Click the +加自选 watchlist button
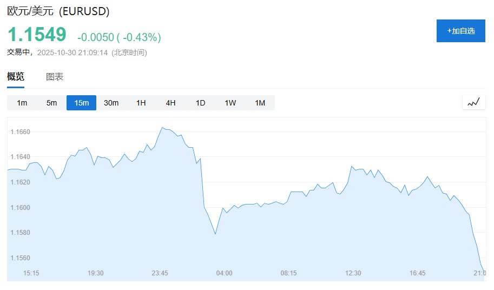 pyautogui.click(x=460, y=31)
